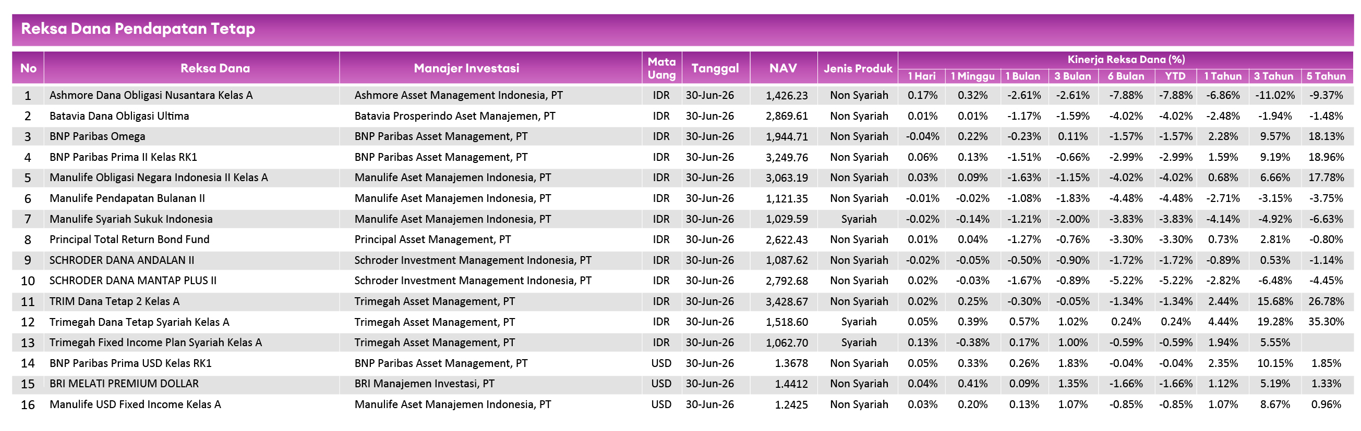
Task: Select the 'Batavia Dana Obligasi Ultima' fund name
Action: click(119, 116)
